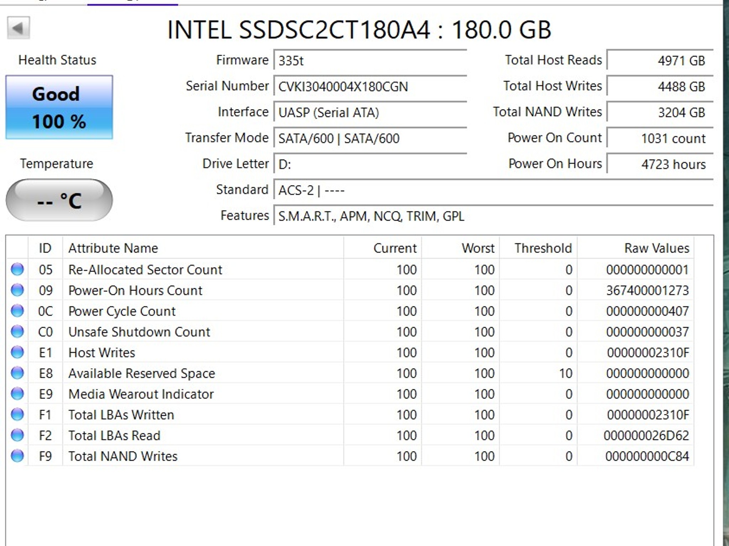The height and width of the screenshot is (546, 729).
Task: Click the Transfer Mode field SATA/600
Action: [370, 138]
